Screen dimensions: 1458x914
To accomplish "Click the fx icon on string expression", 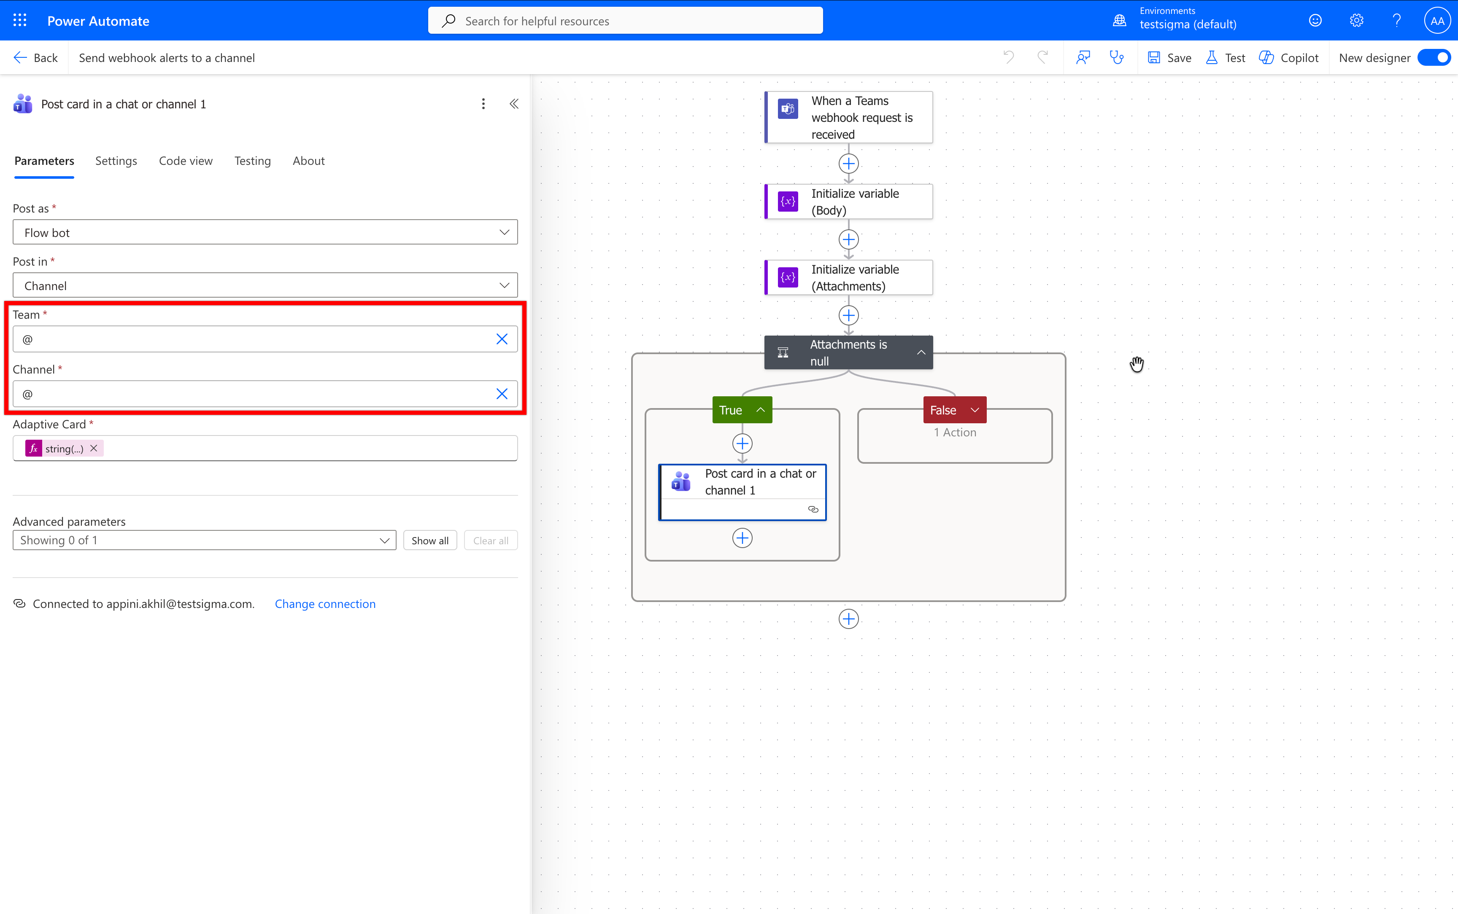I will (x=34, y=449).
